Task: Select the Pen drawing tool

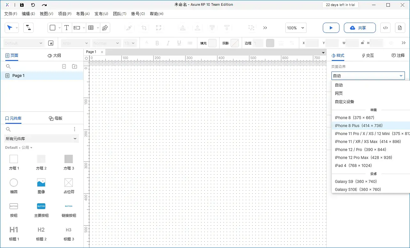Action: point(104,28)
